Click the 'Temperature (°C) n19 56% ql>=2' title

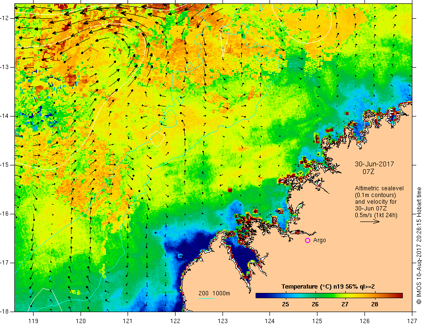[x=328, y=287]
